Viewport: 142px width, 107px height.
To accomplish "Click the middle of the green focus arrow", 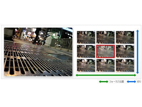I will 106,75.
